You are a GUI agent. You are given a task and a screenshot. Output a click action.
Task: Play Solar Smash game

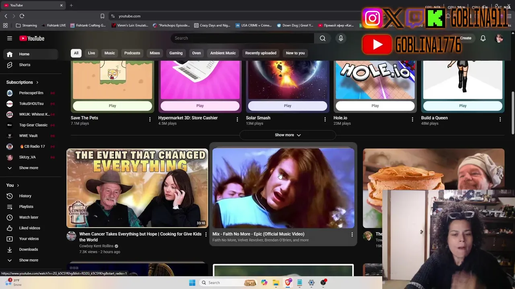tap(287, 106)
